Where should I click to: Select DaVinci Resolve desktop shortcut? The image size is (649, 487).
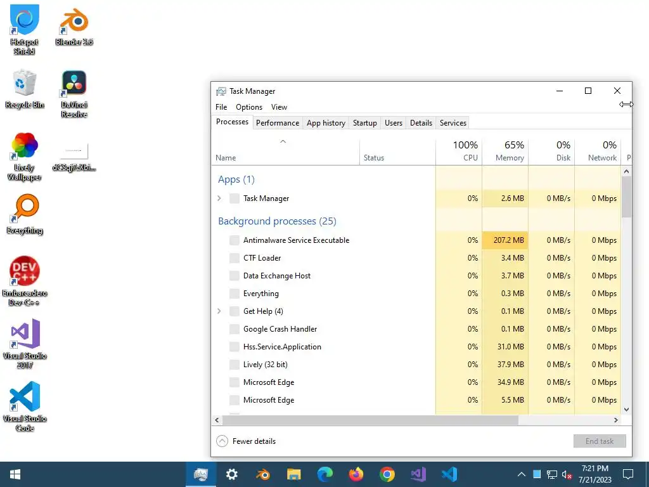click(x=74, y=94)
